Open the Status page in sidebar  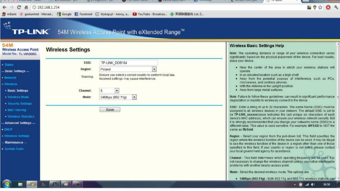(x=9, y=65)
